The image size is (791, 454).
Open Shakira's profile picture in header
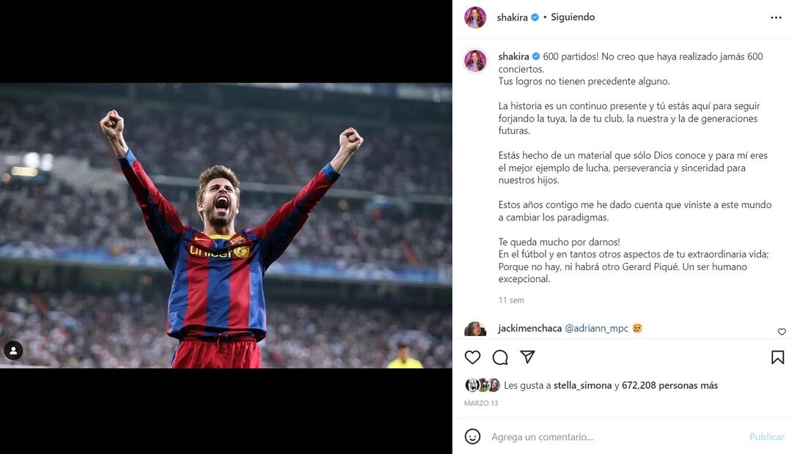point(475,18)
